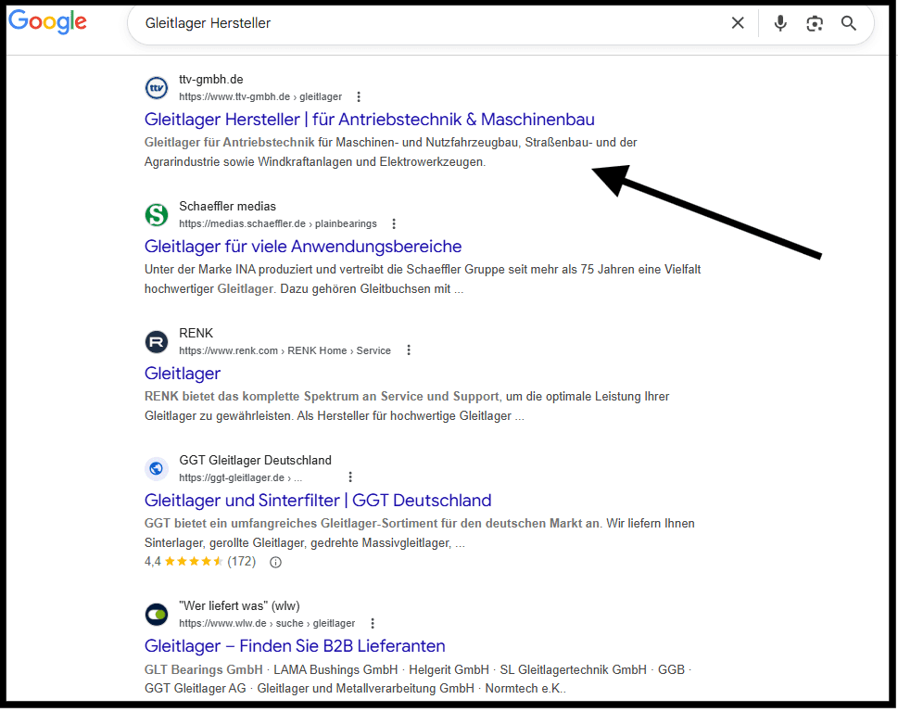Start voice search with the microphone icon
Screen dimensions: 898x712
coord(780,23)
